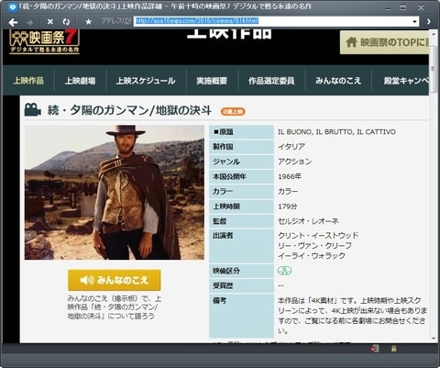Click the browser back arrow

[x=13, y=22]
